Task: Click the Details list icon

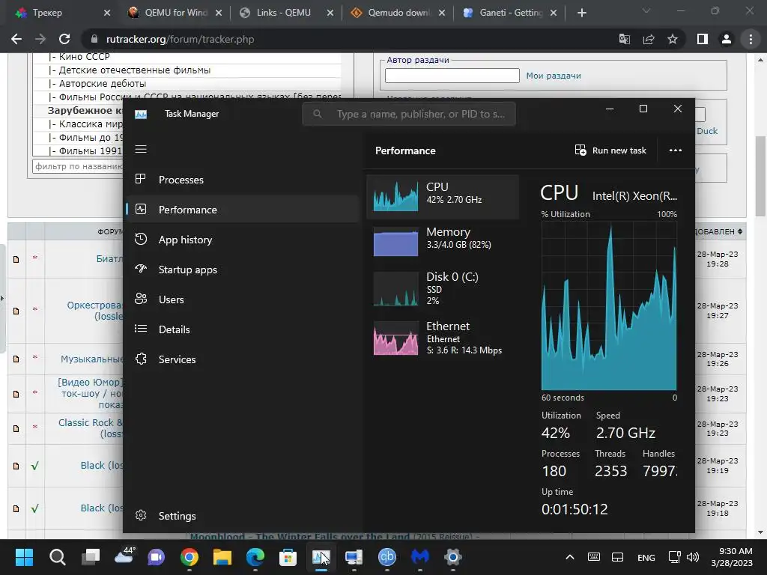Action: point(141,329)
